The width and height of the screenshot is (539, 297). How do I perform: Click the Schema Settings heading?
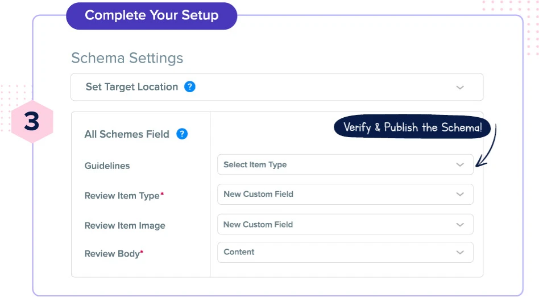[127, 58]
